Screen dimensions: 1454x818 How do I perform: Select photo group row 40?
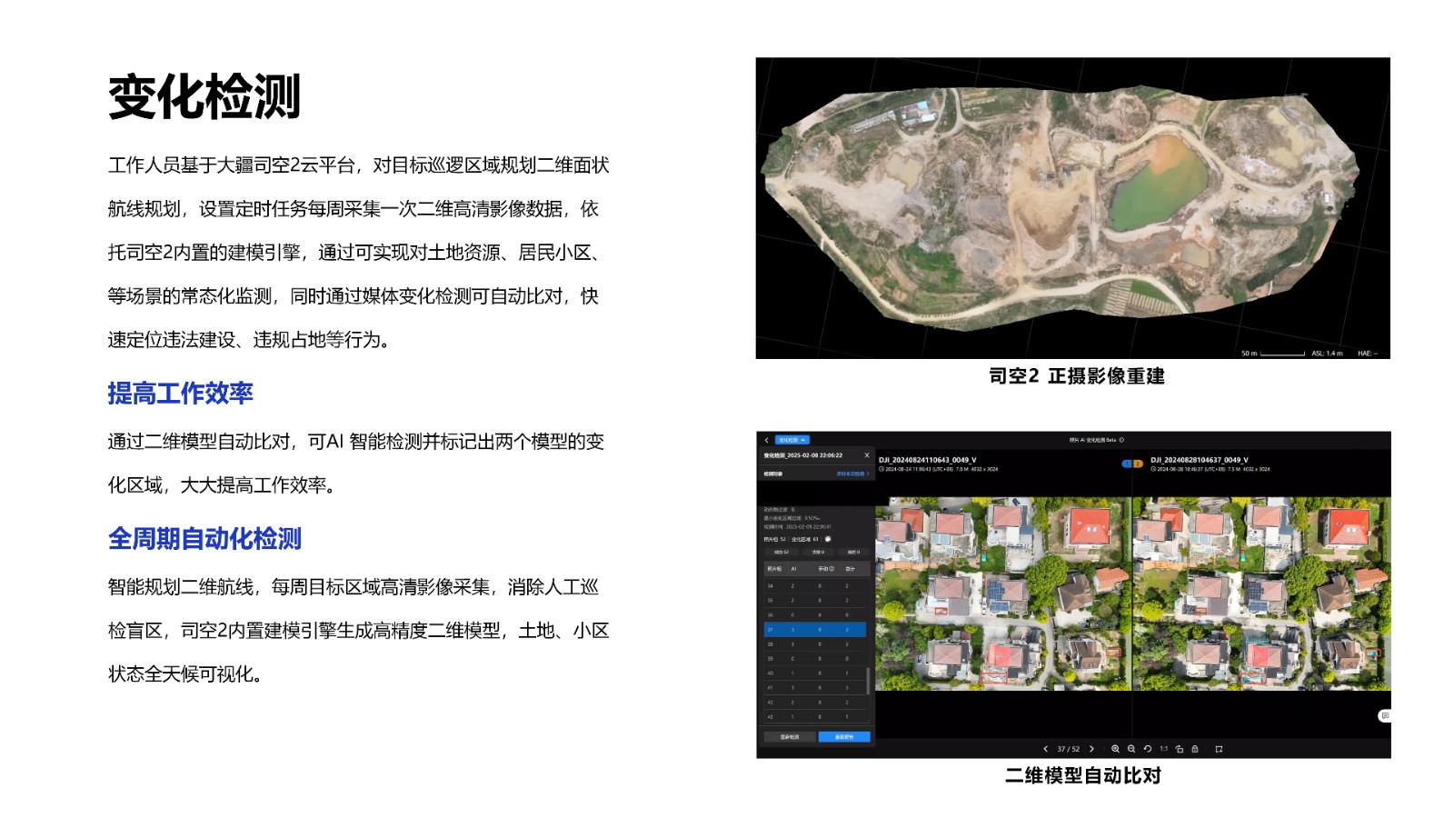pos(815,673)
